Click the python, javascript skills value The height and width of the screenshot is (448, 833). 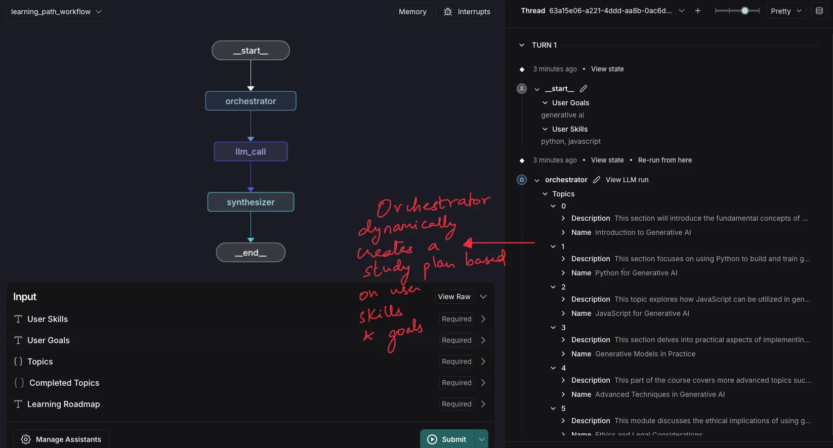(571, 141)
